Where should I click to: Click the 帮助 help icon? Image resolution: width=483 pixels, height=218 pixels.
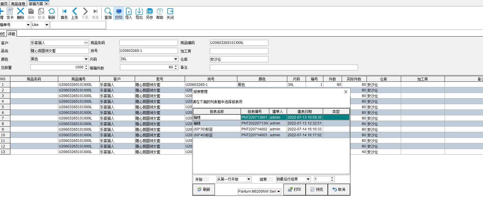[160, 14]
